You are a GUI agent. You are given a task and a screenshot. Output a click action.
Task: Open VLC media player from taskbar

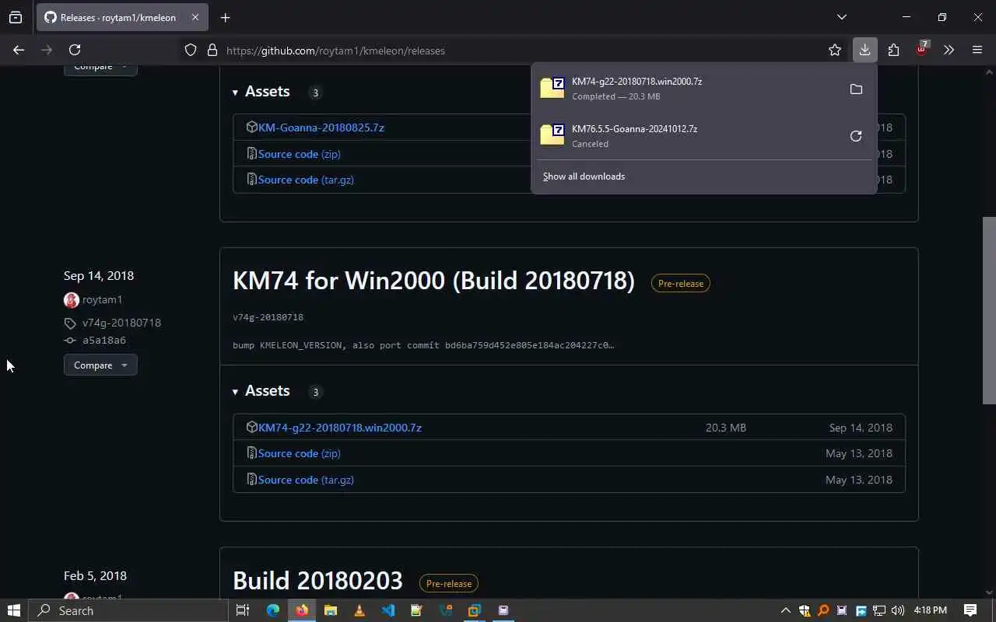[x=359, y=610]
